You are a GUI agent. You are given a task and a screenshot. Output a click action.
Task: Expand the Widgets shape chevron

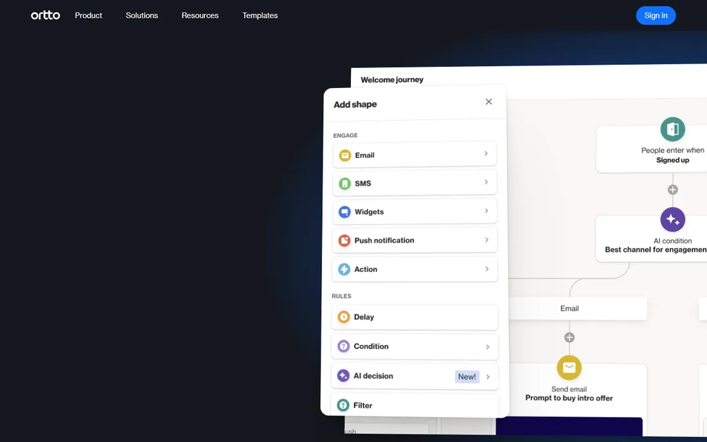coord(487,211)
